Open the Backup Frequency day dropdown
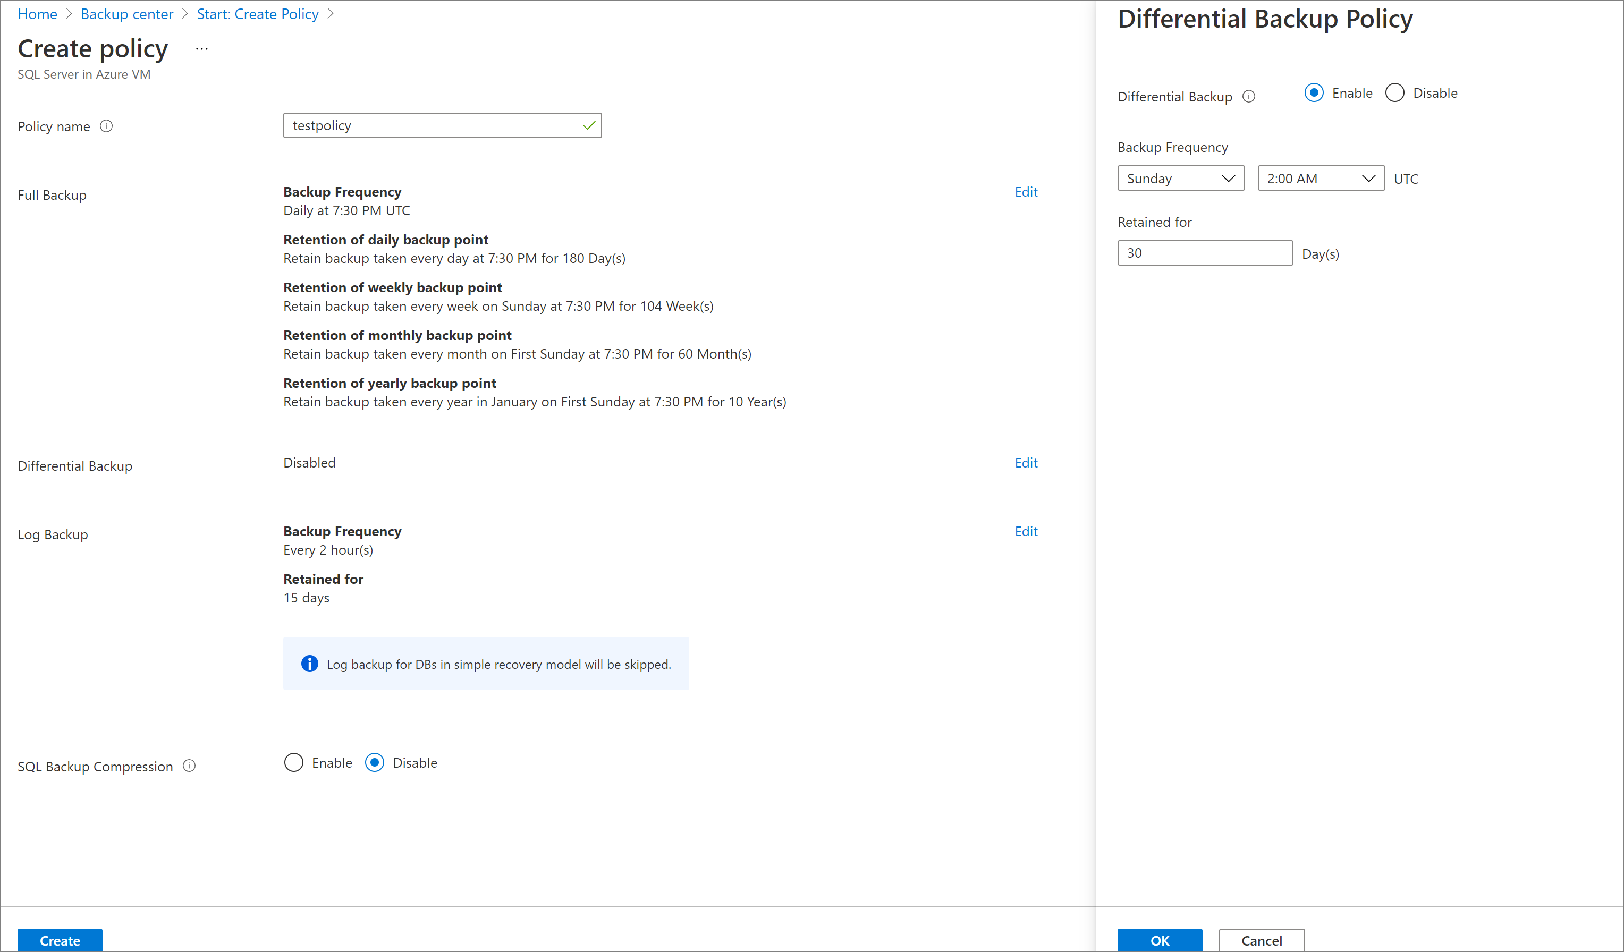This screenshot has height=952, width=1624. coord(1179,178)
